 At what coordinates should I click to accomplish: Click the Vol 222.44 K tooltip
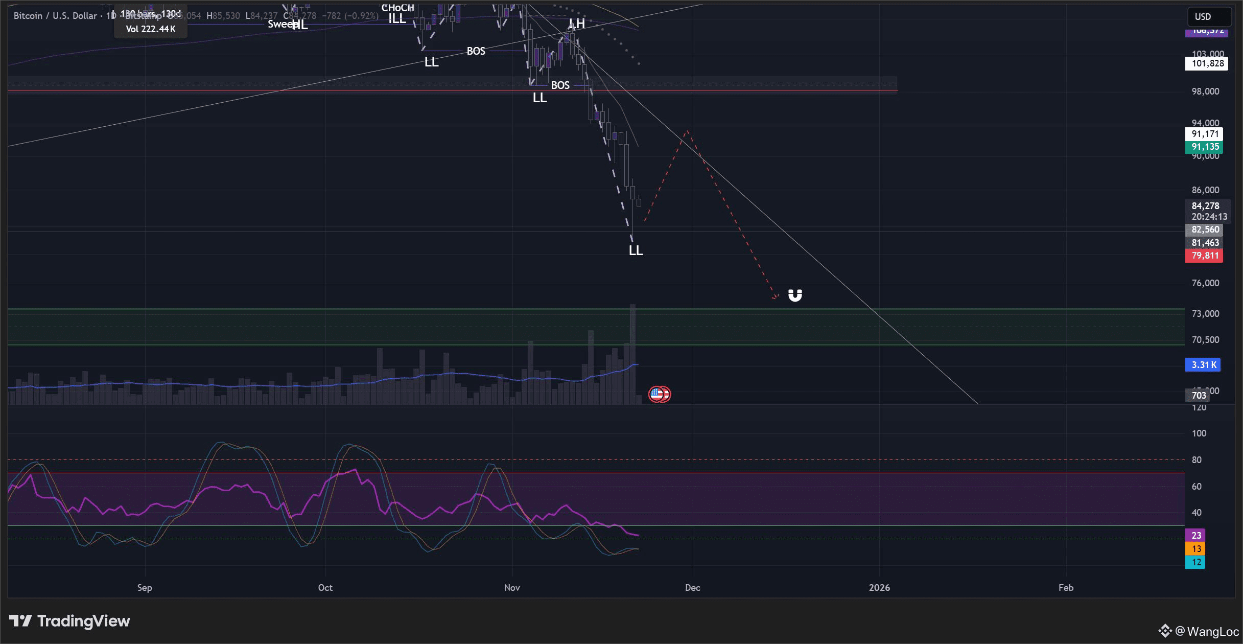[151, 29]
